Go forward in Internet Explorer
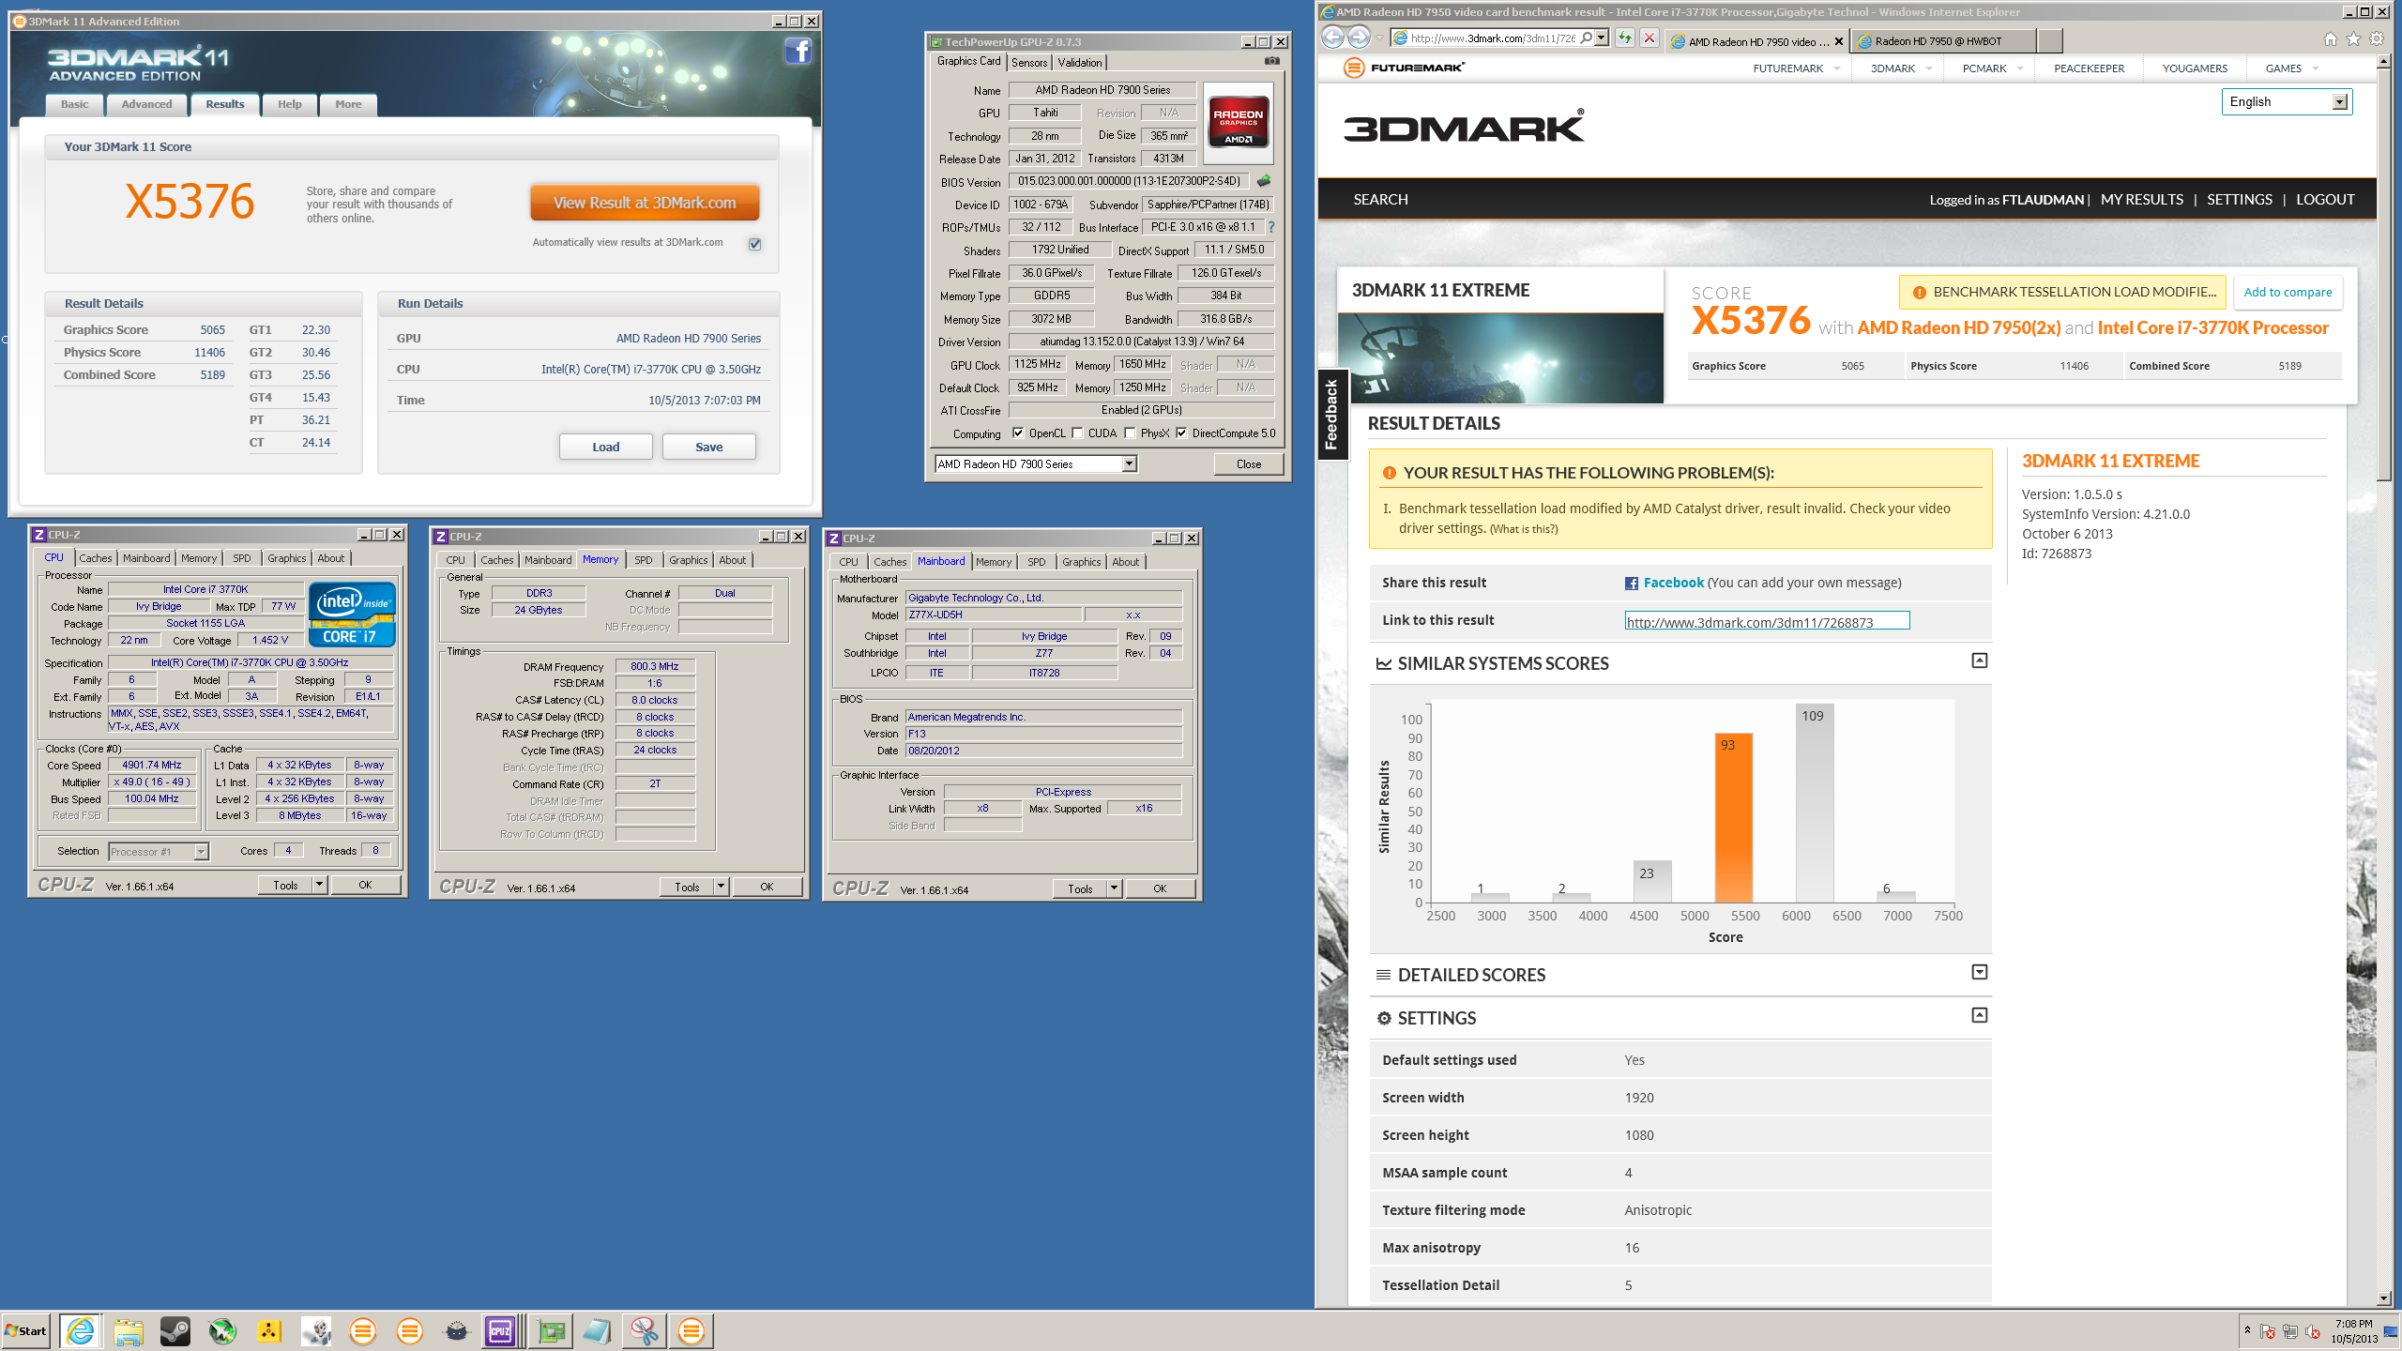 [x=1359, y=38]
